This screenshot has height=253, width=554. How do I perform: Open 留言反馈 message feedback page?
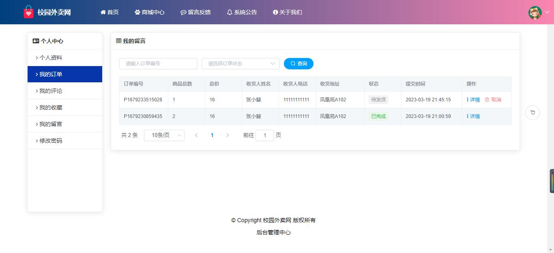195,12
